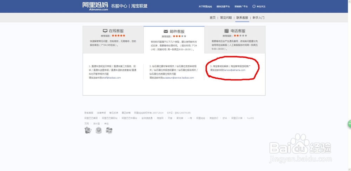Click the 来往关注 smiley icon
This screenshot has width=351, height=171.
point(254,6)
